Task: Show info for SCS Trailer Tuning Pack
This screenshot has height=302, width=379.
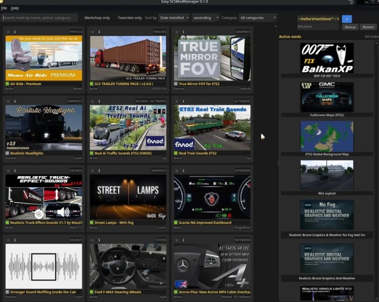Action: [99, 32]
